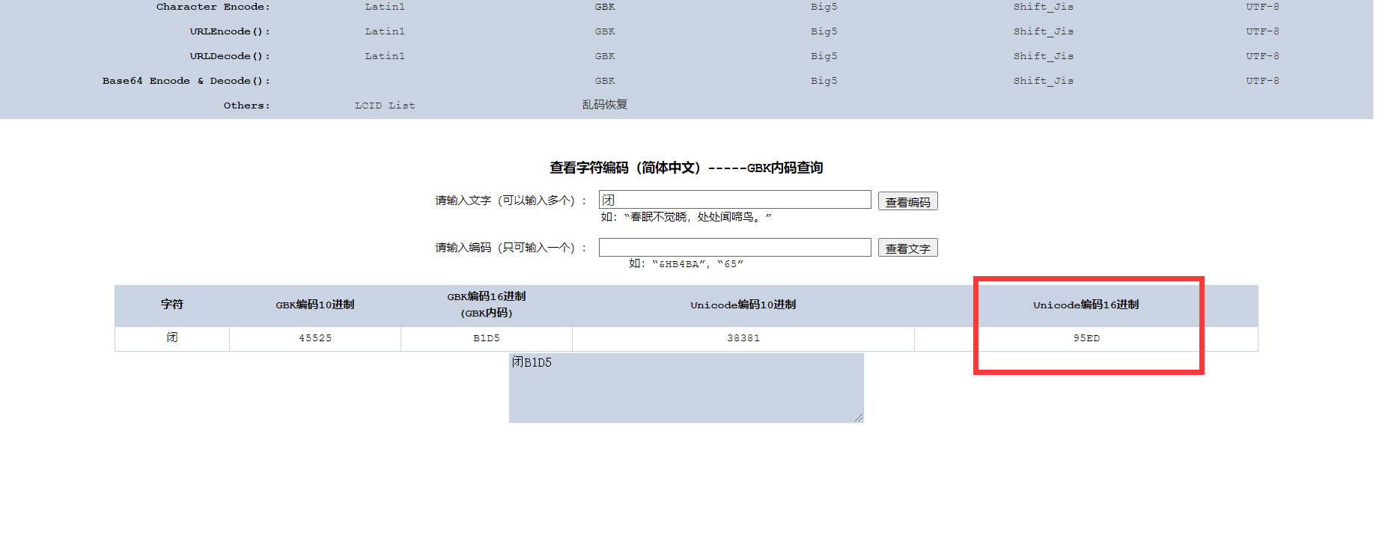This screenshot has width=1394, height=553.
Task: Open Latin1 link in URLDecode() row
Action: tap(385, 56)
